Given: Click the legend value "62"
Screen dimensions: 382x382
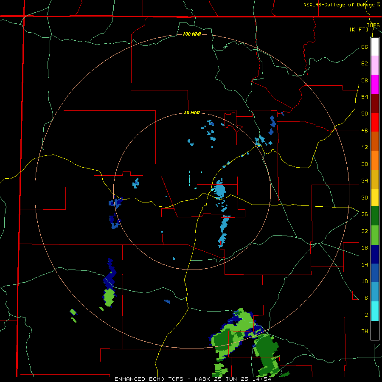Looking at the screenshot, I should click(365, 64).
